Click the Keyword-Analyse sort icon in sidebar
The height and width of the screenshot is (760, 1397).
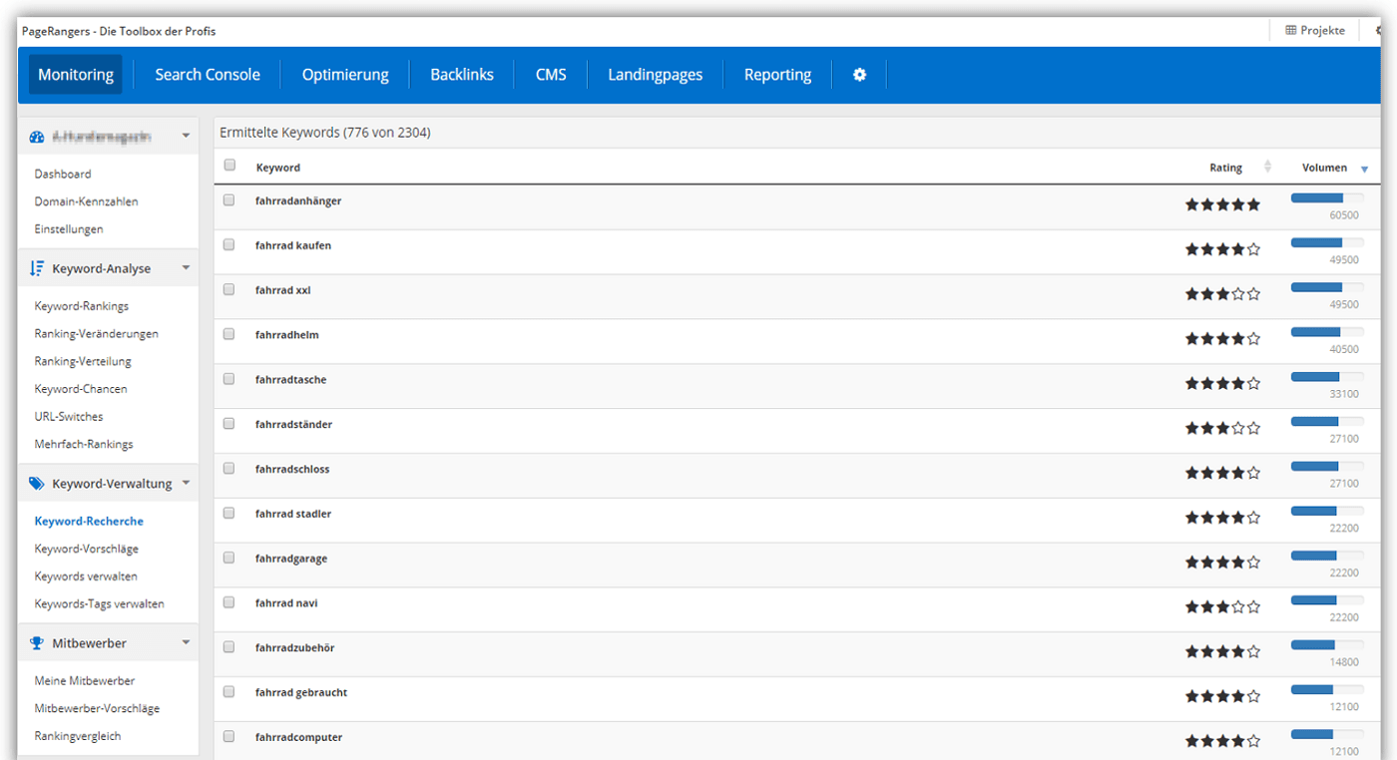pyautogui.click(x=37, y=268)
